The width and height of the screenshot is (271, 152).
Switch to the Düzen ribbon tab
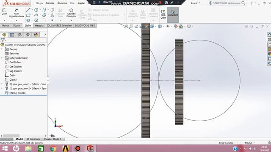click(17, 25)
